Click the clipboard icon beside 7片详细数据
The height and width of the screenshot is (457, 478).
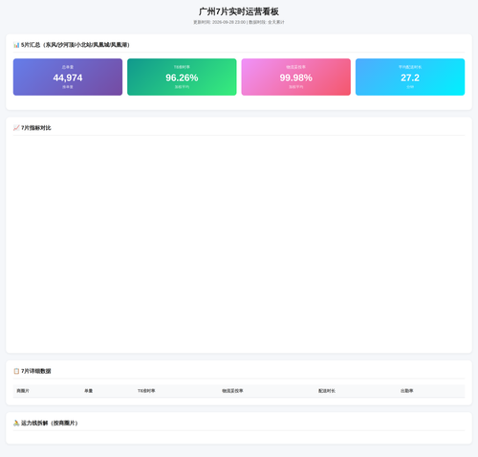click(x=16, y=371)
